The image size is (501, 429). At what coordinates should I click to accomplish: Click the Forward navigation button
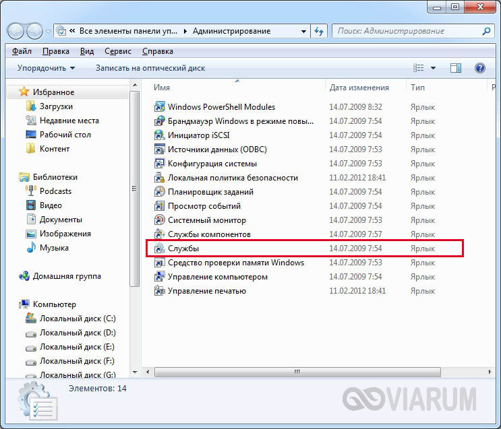click(x=34, y=31)
